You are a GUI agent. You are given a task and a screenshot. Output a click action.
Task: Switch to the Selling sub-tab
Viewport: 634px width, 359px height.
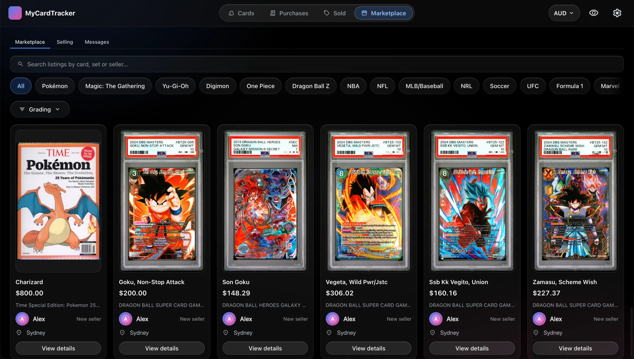click(x=65, y=42)
